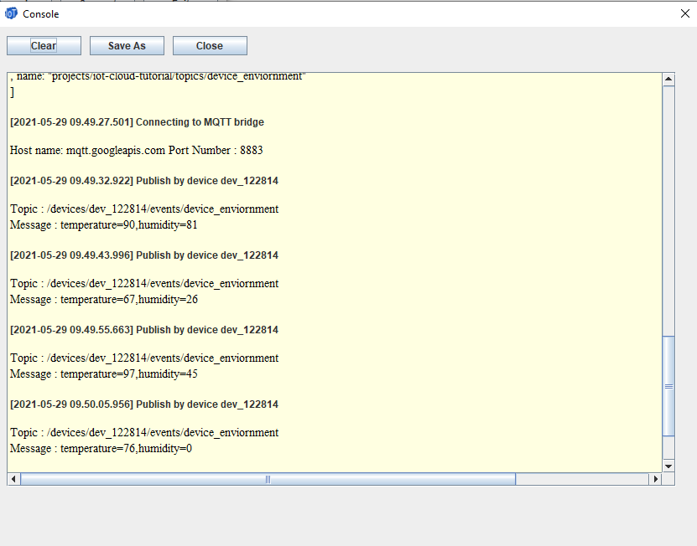This screenshot has height=546, width=697.
Task: Click the vertical scrollbar thumb
Action: pyautogui.click(x=668, y=386)
